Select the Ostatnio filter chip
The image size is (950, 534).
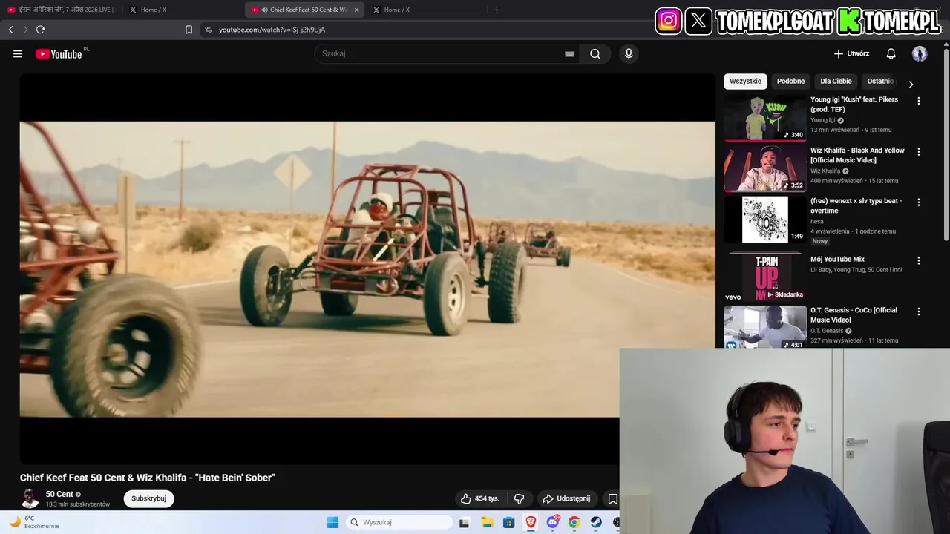[881, 82]
